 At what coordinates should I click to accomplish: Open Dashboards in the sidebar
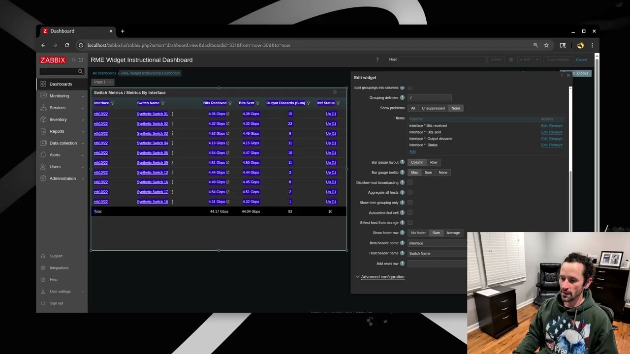point(62,84)
